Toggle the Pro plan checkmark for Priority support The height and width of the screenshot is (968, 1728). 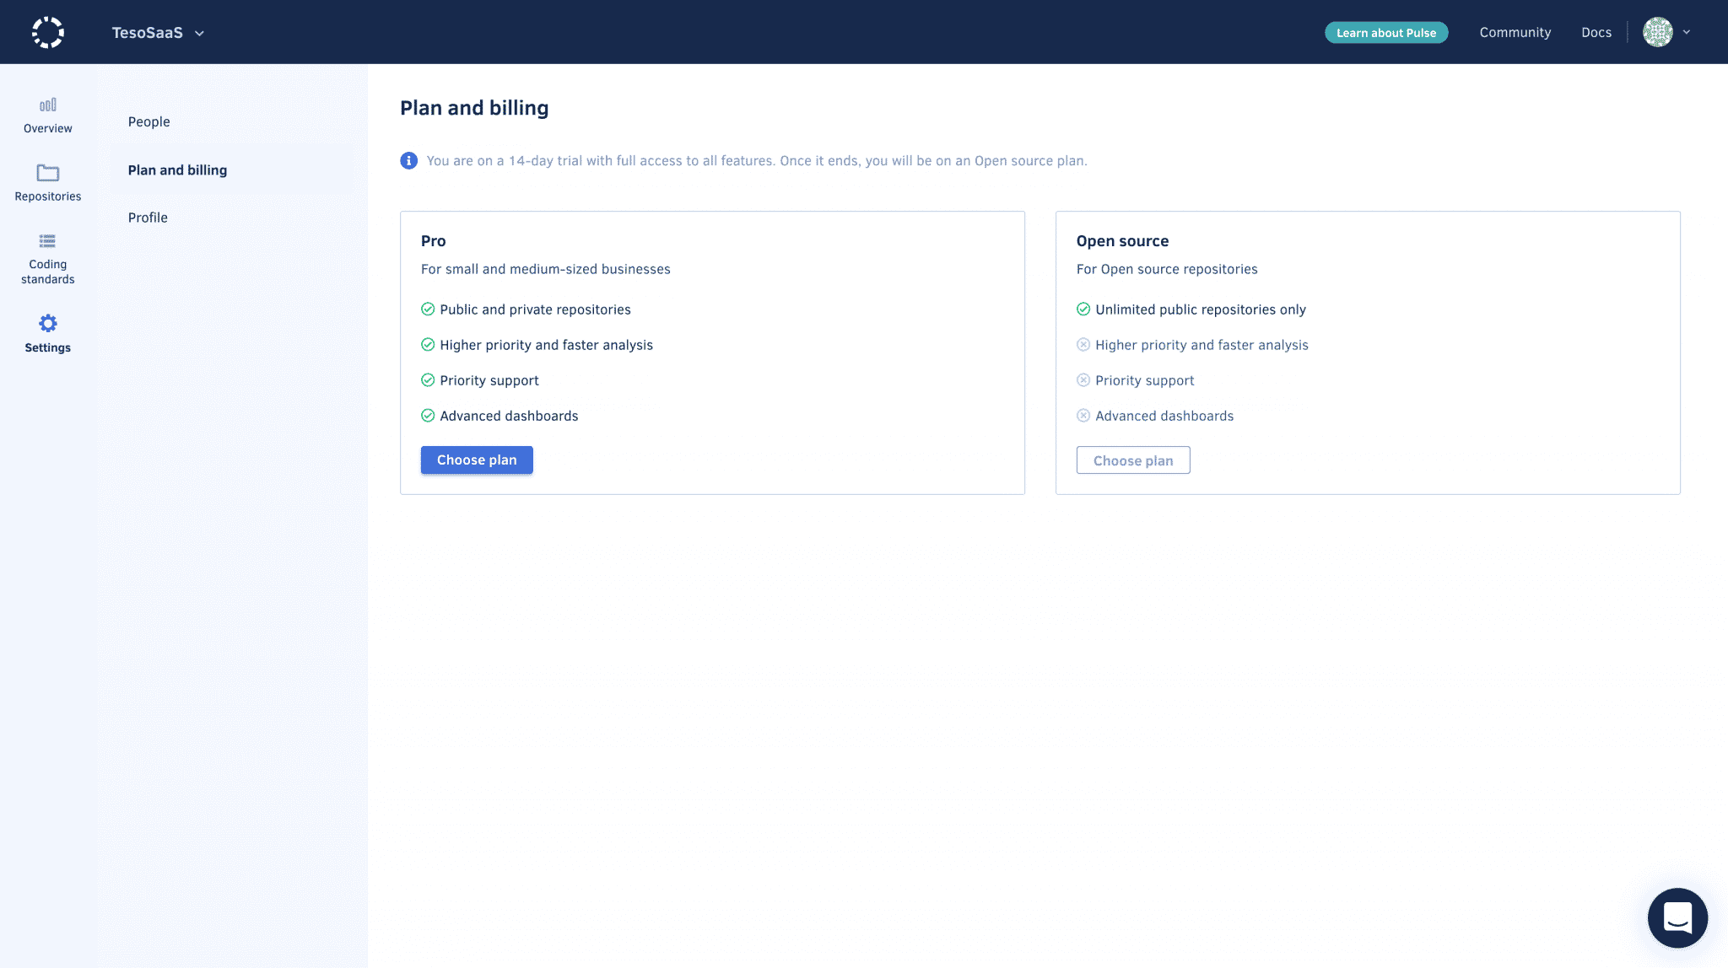tap(427, 379)
